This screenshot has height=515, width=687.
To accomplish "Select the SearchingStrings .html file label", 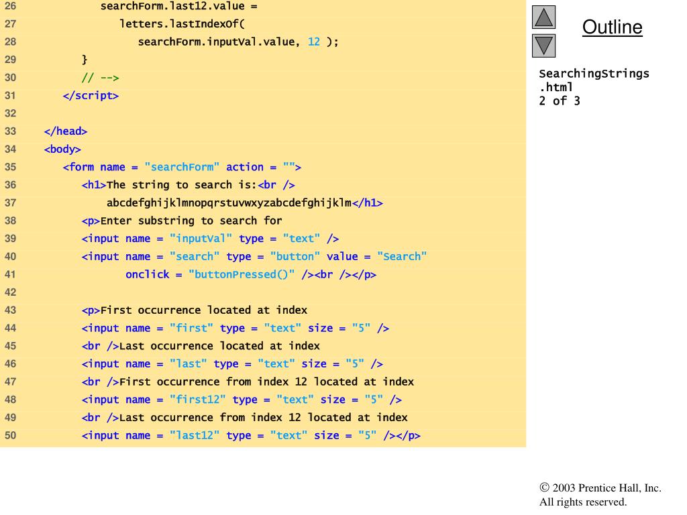I will click(594, 80).
